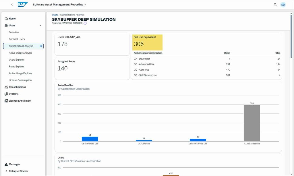Open Users Explorer page
Screen dimensions: 294x176
[x=16, y=60]
